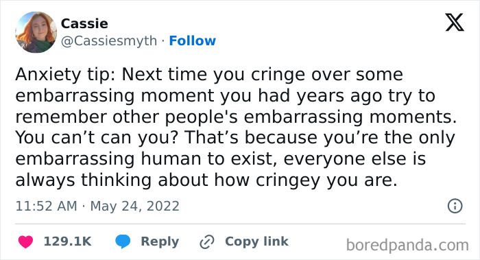
Task: Click the May 24, 2022 date
Action: (x=134, y=206)
